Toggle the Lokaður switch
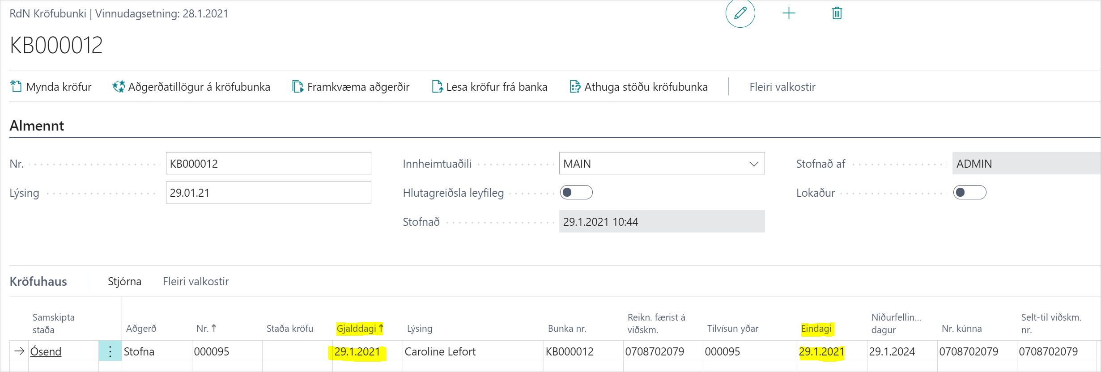 969,193
